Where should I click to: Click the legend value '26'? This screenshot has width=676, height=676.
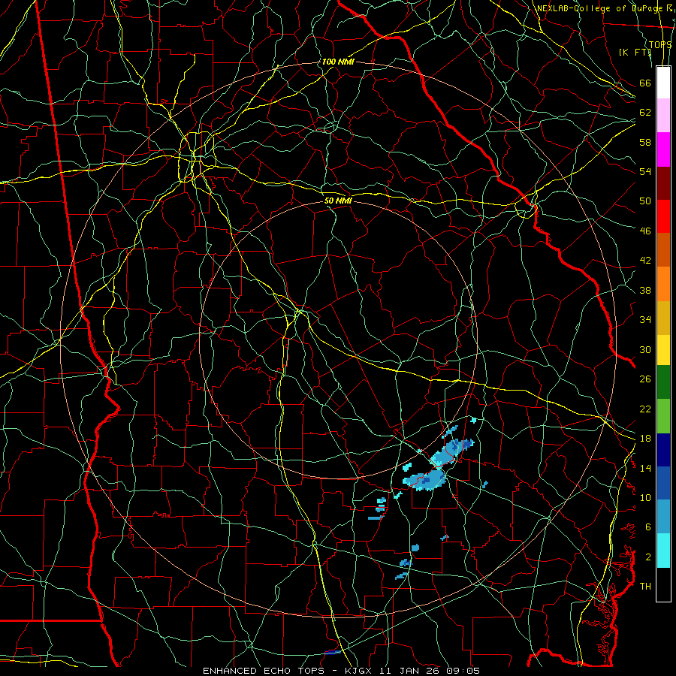[645, 379]
